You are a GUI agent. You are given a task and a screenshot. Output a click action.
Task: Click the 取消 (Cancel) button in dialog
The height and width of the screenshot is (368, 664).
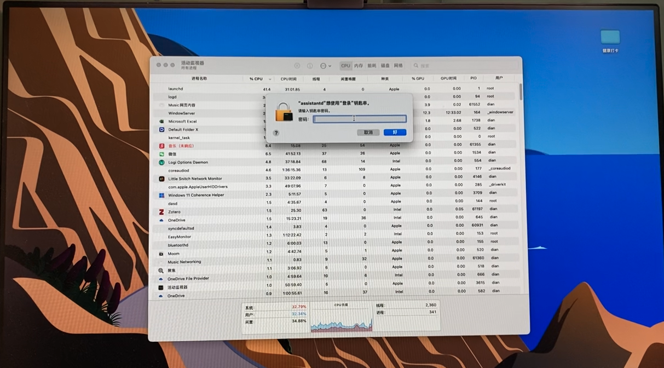coord(368,133)
